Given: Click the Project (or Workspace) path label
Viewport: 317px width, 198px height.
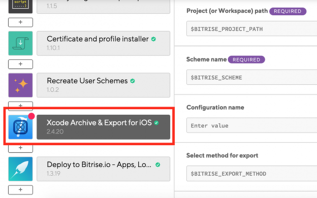Looking at the screenshot, I should (x=227, y=11).
